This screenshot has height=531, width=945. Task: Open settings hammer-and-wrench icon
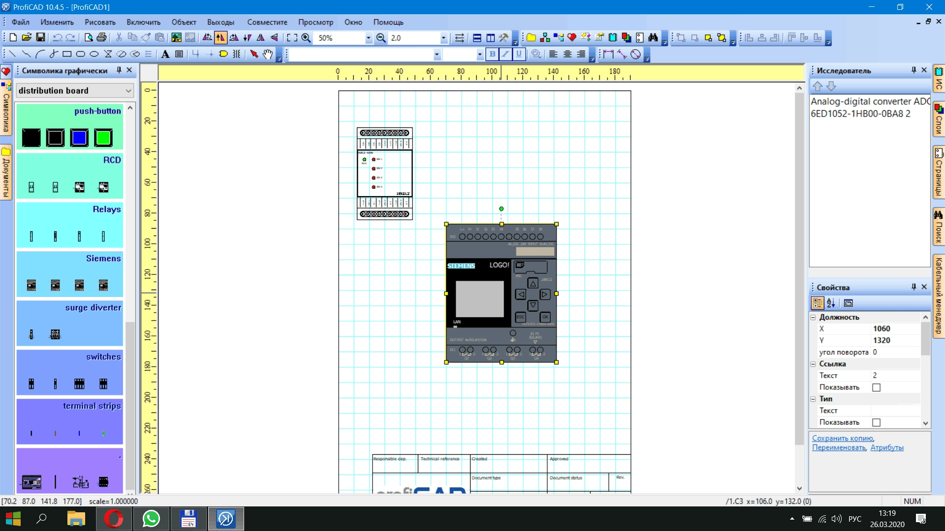tap(504, 38)
